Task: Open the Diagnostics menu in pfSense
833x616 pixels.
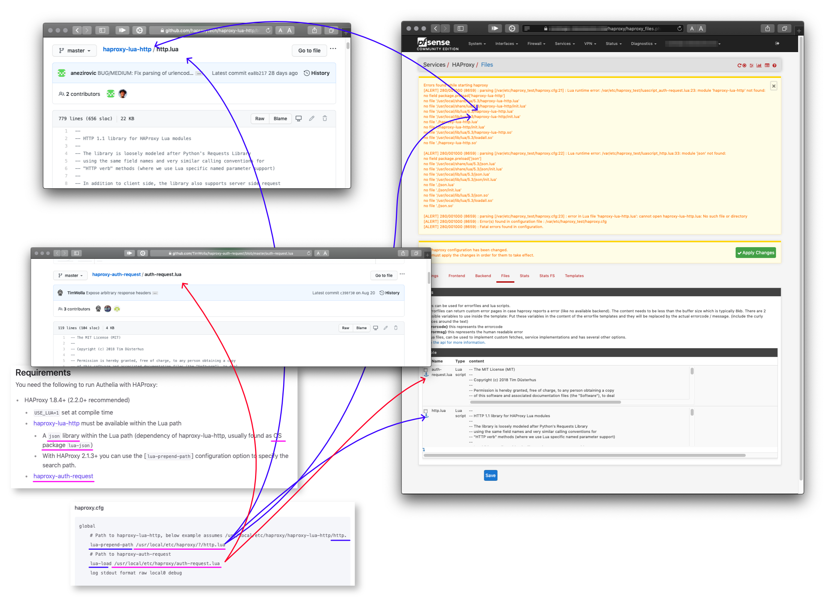Action: point(643,43)
